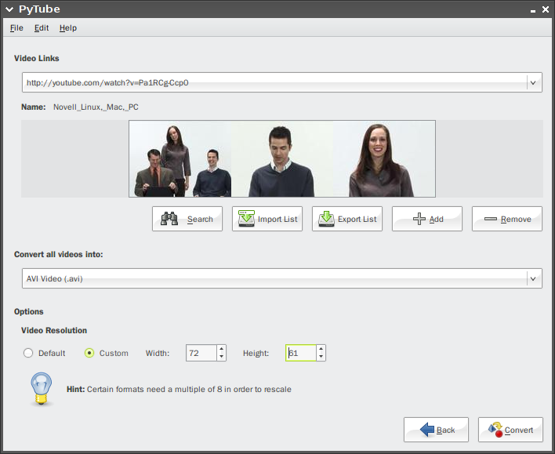Decrease the Height value with down arrow
Viewport: 555px width, 454px height.
(321, 357)
